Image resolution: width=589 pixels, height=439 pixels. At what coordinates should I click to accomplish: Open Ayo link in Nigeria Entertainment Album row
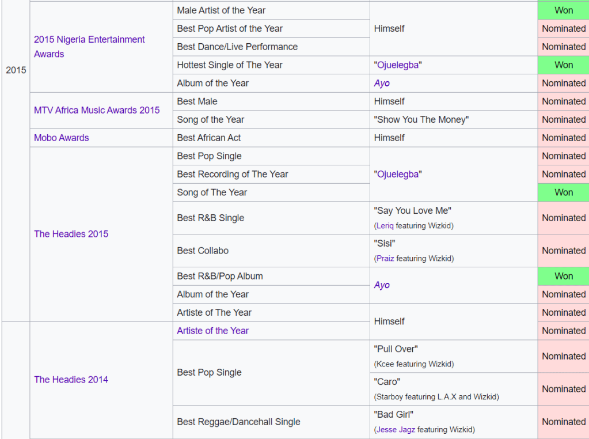click(382, 84)
